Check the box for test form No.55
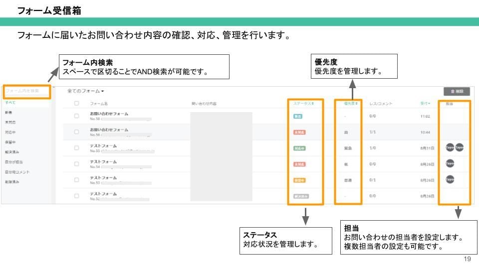 (76, 148)
